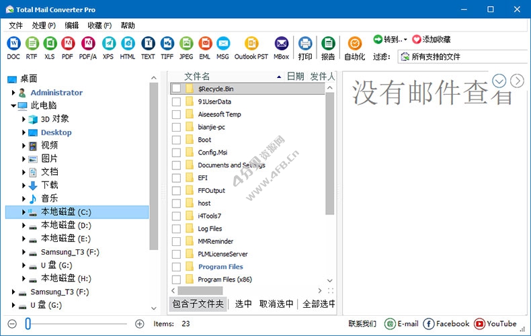The image size is (531, 336).
Task: Click the 选中 button
Action: [x=243, y=304]
